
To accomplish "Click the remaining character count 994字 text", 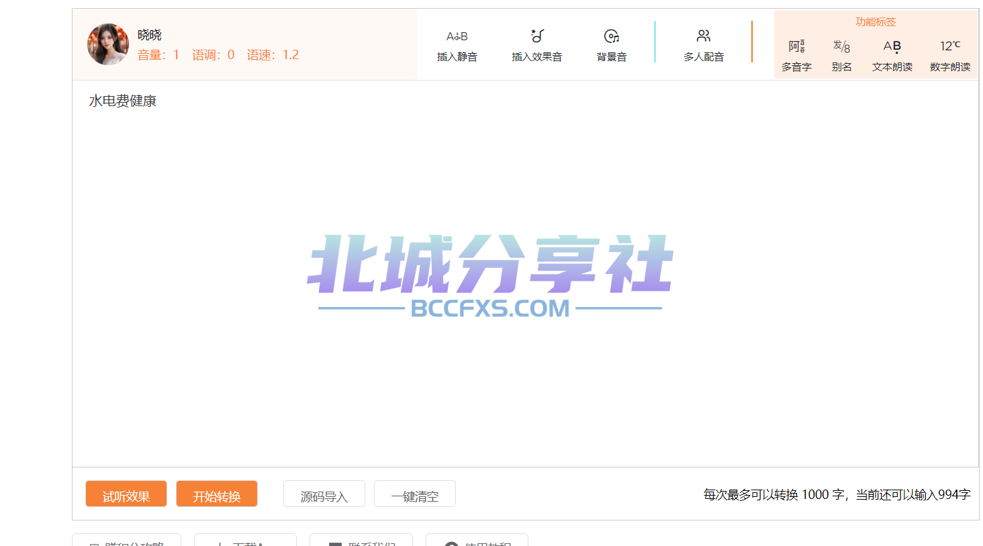I will click(x=954, y=494).
